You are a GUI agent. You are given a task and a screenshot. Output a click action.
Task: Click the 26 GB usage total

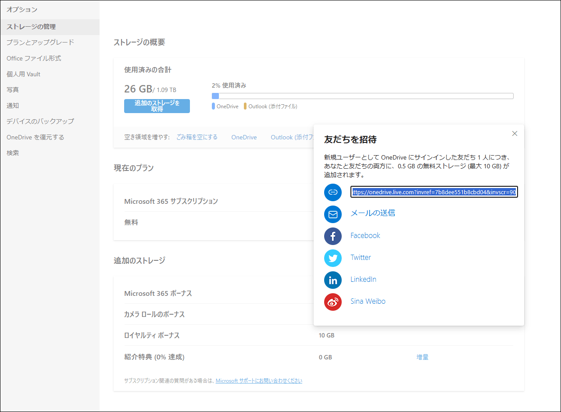click(138, 89)
